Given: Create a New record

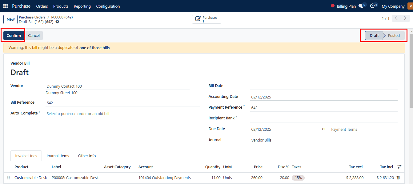Looking at the screenshot, I should (11, 19).
